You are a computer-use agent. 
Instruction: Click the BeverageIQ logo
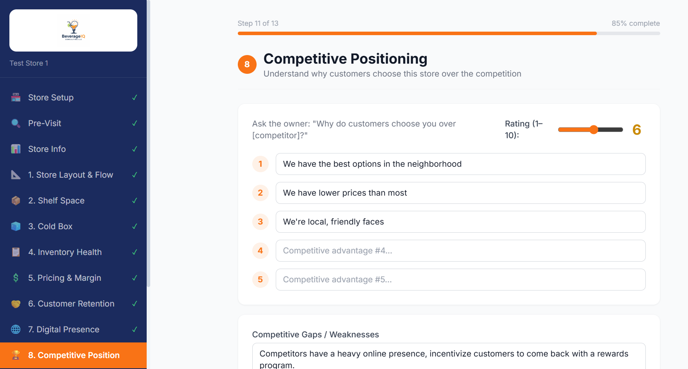pos(73,30)
